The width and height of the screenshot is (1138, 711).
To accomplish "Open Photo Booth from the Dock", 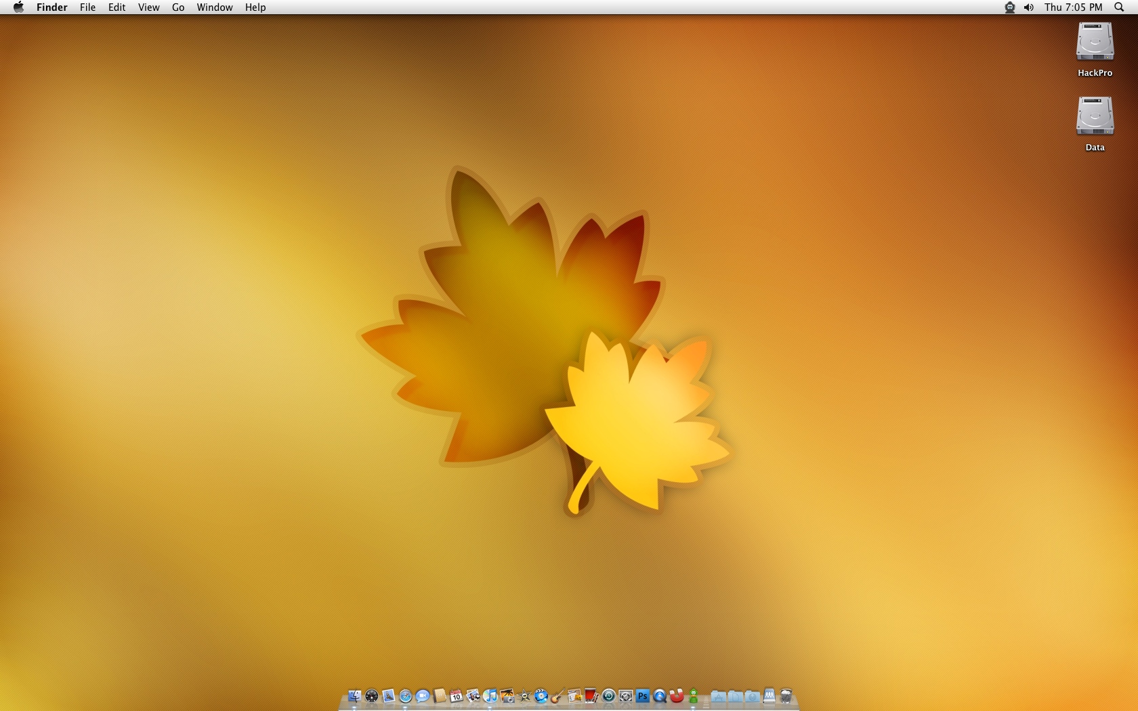I will (591, 696).
